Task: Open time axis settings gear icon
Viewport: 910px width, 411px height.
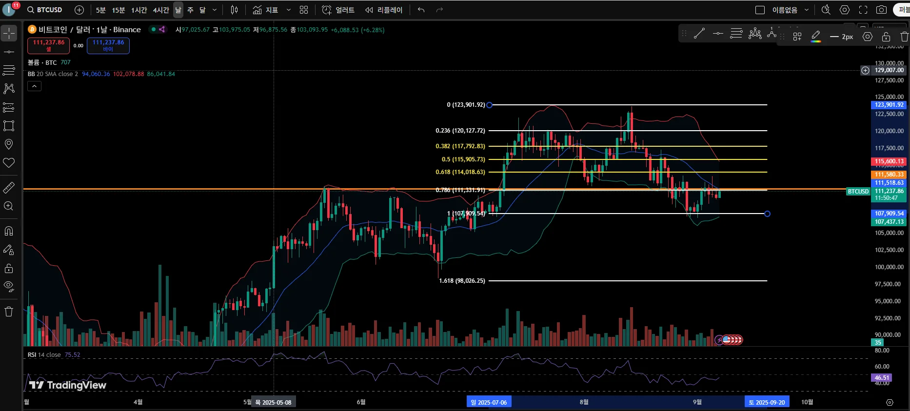Action: (x=890, y=402)
